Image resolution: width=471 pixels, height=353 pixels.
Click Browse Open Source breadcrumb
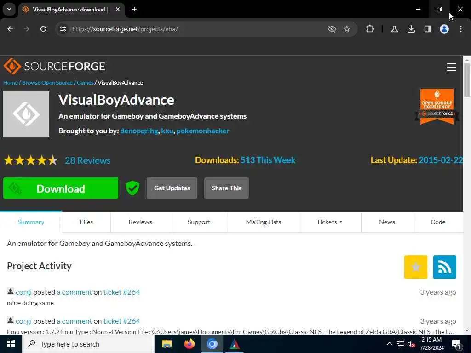pos(47,83)
